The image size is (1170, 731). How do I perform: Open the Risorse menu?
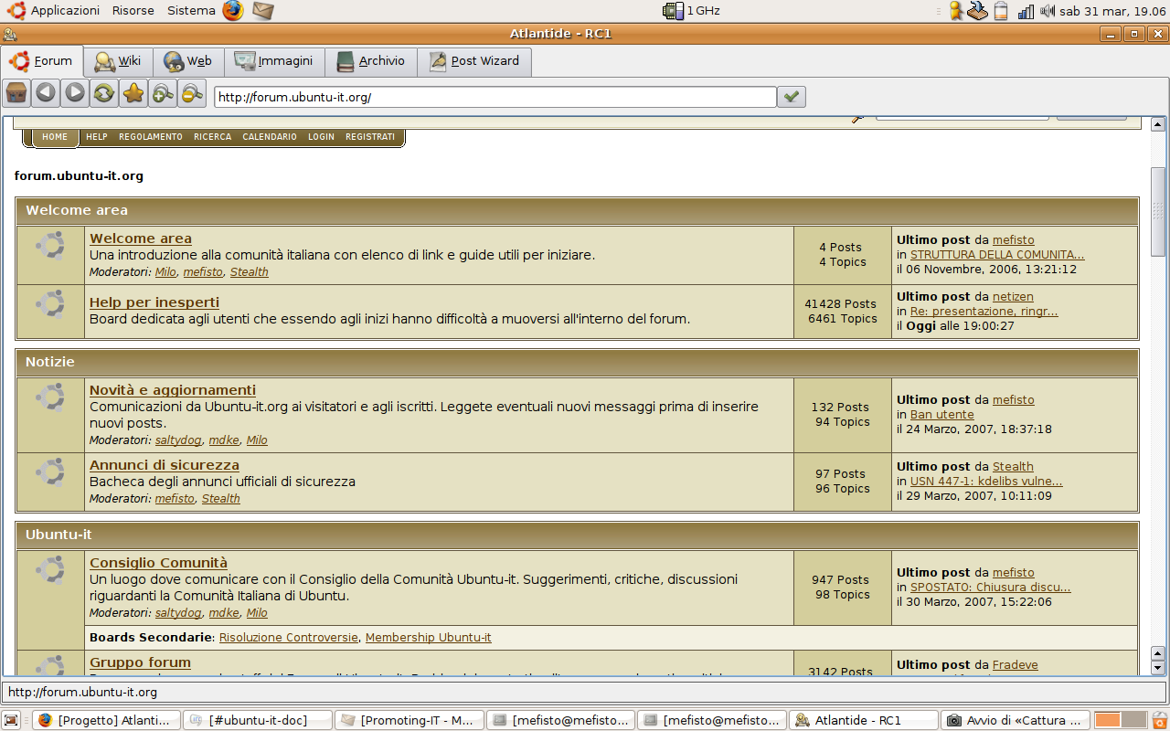coord(133,10)
